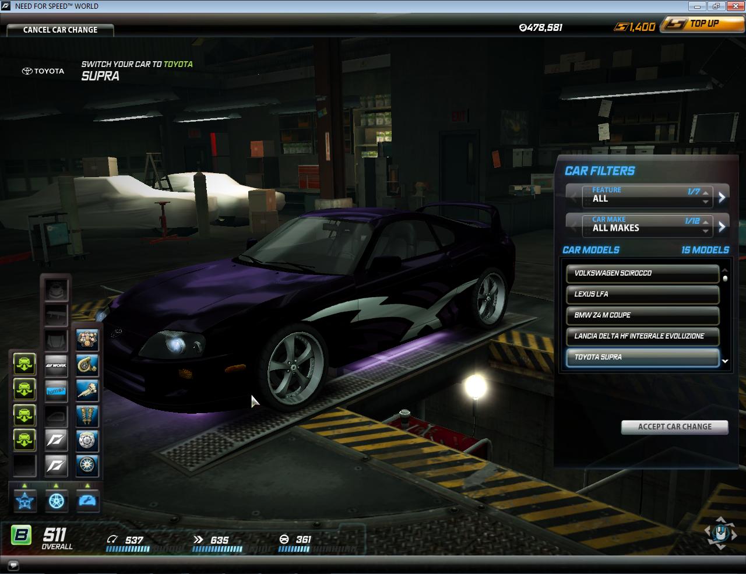This screenshot has width=746, height=574.
Task: Click the handling steering wheel icon
Action: [284, 540]
